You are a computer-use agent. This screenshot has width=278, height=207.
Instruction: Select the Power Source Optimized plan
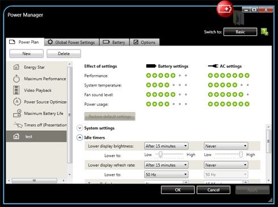pyautogui.click(x=36, y=102)
